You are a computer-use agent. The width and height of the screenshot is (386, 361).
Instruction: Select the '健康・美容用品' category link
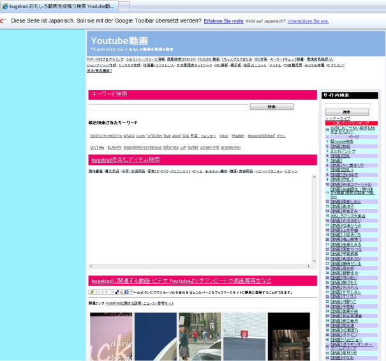242,171
